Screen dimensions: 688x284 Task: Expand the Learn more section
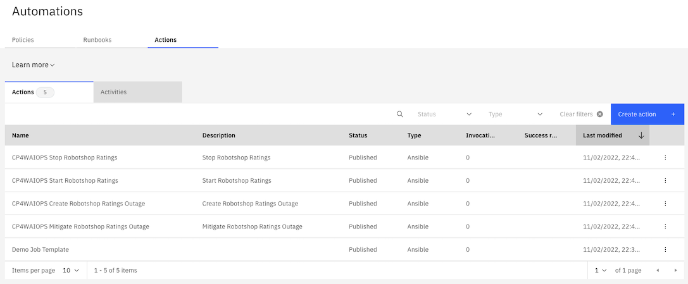pos(34,65)
